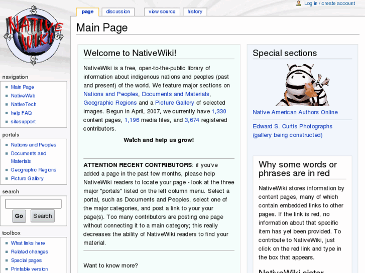Image resolution: width=365 pixels, height=273 pixels.
Task: Click the Welcome to NativeWiki! heading
Action: pos(130,53)
